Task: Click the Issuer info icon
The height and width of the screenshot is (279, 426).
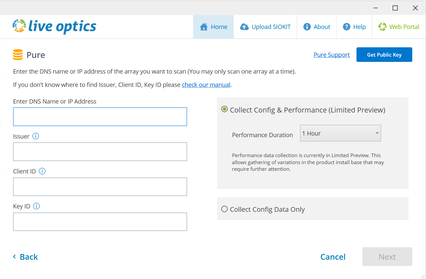Action: pos(36,136)
